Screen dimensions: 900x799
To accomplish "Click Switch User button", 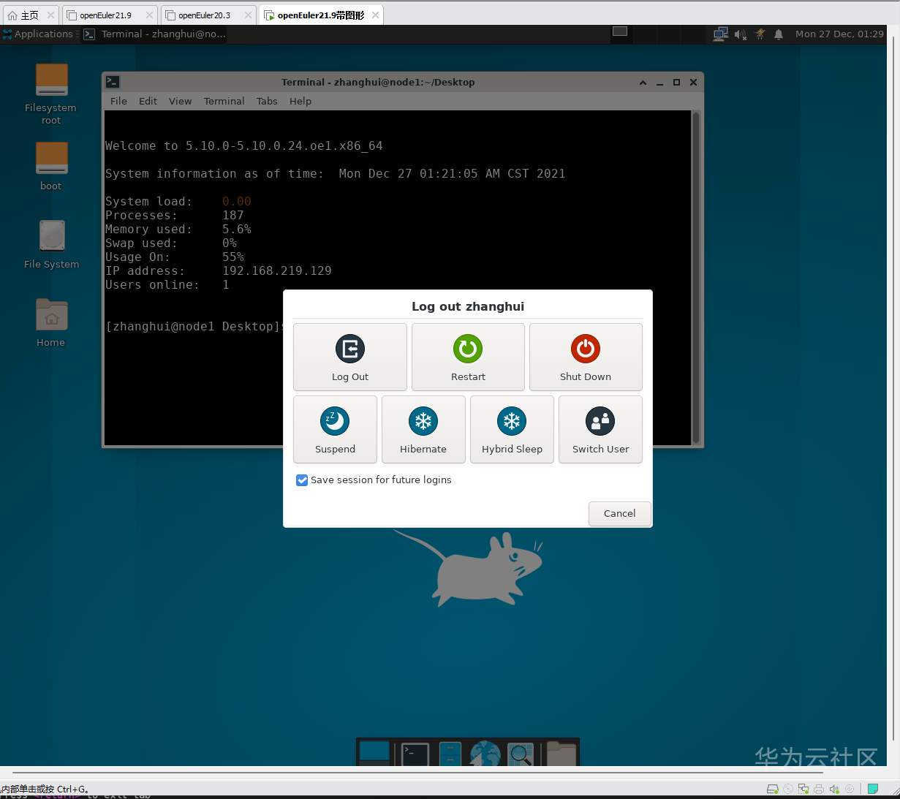I will 600,429.
